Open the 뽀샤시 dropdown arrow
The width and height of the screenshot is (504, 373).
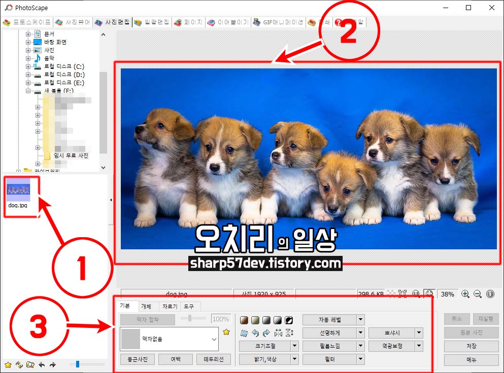pyautogui.click(x=419, y=332)
